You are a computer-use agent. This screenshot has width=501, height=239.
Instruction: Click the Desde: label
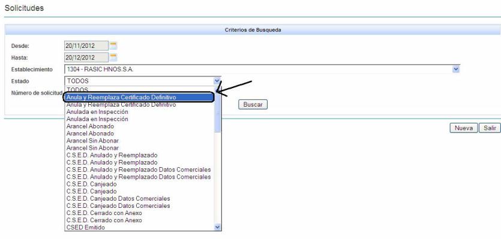click(x=20, y=46)
